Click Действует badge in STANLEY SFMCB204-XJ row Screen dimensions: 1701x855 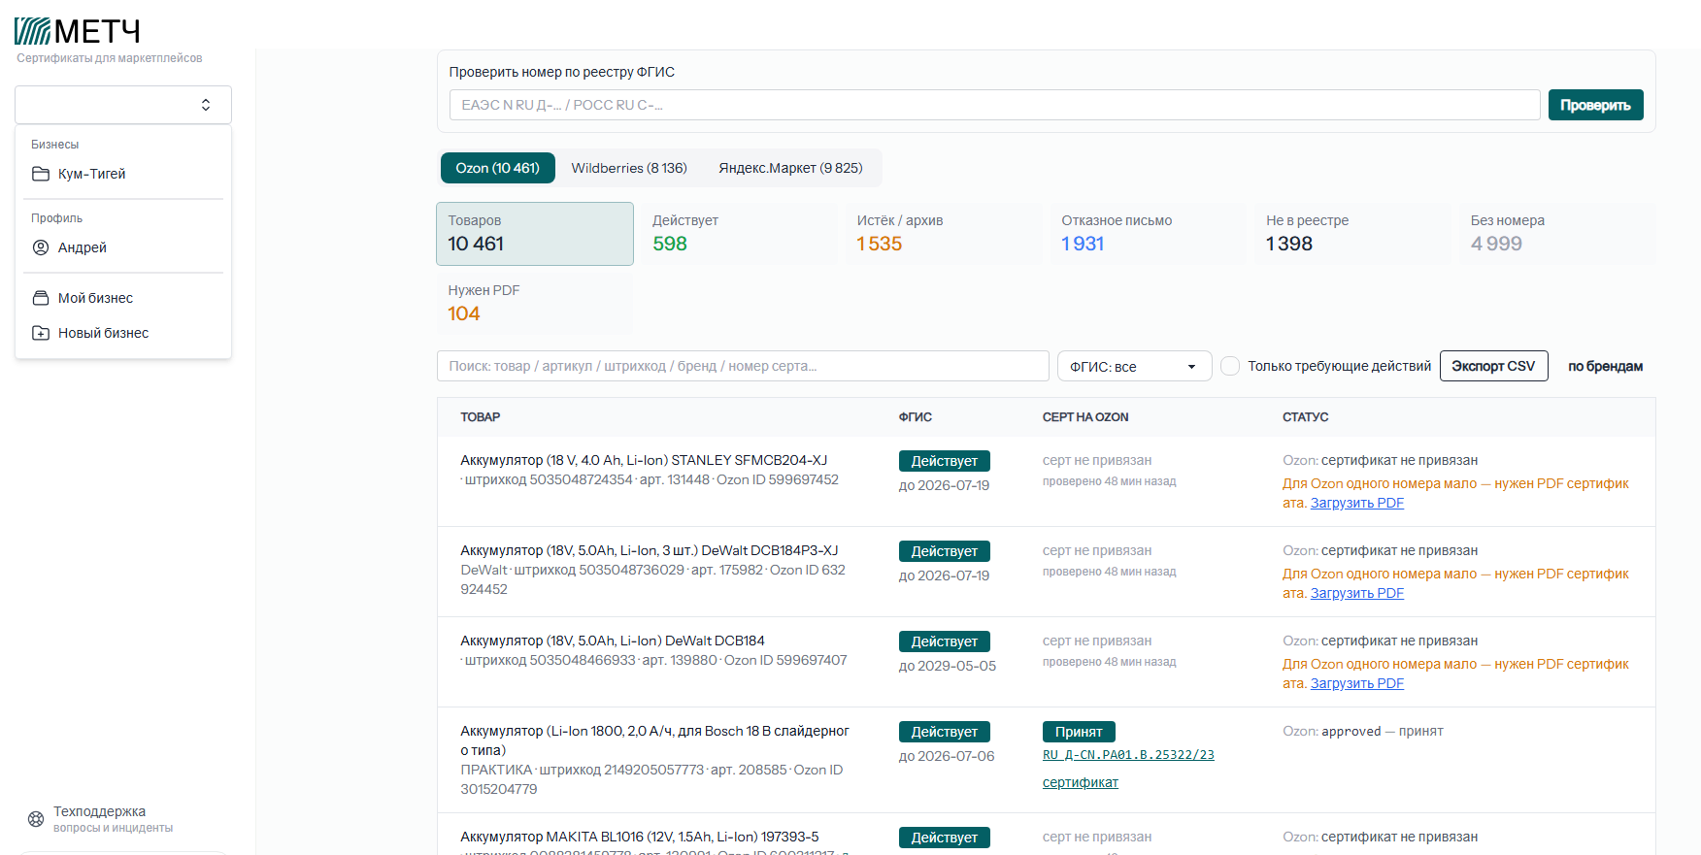coord(945,461)
